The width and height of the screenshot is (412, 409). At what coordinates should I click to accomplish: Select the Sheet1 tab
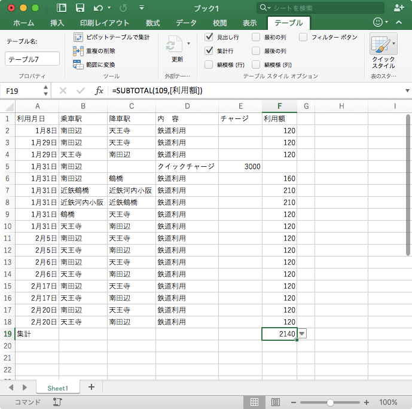click(x=58, y=388)
